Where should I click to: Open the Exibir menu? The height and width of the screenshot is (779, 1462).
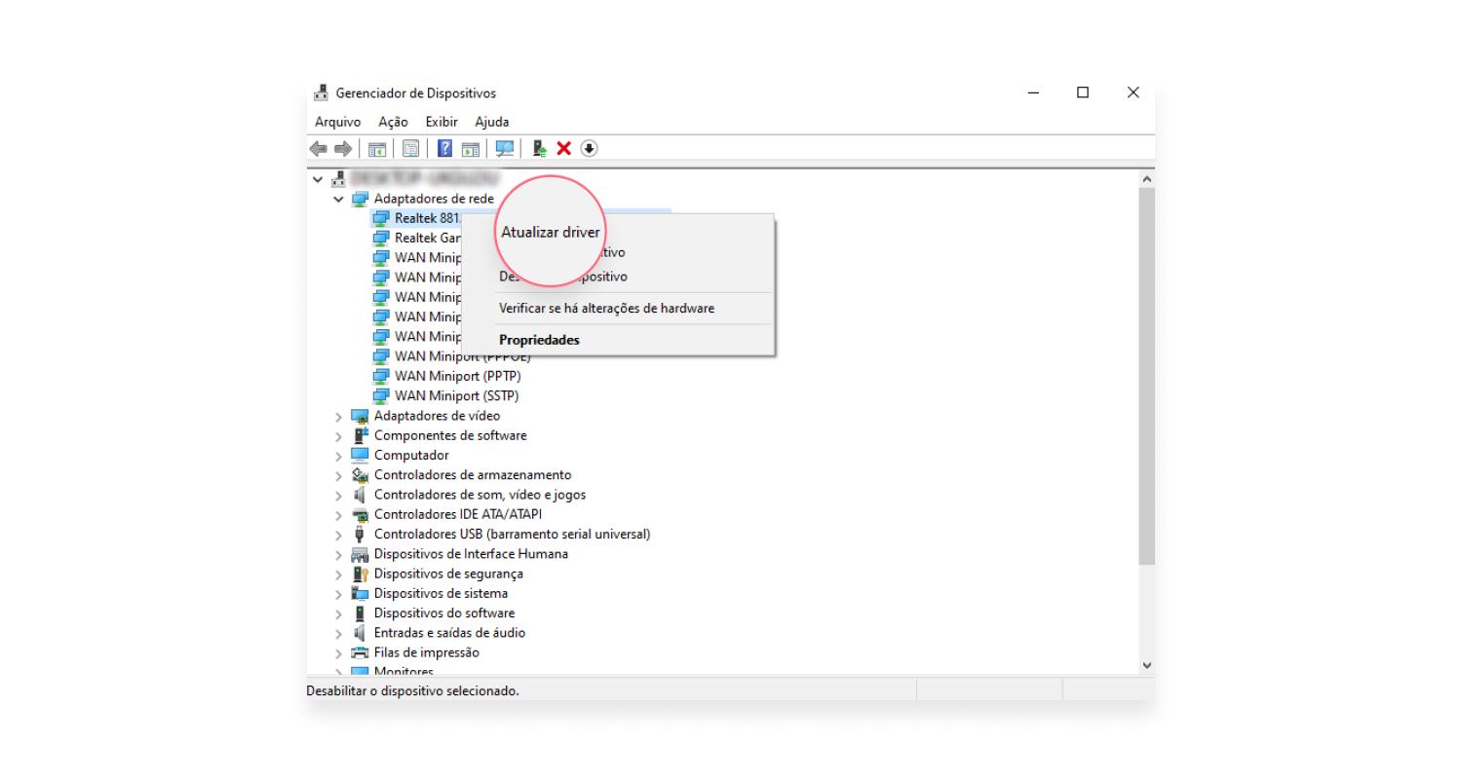[442, 122]
